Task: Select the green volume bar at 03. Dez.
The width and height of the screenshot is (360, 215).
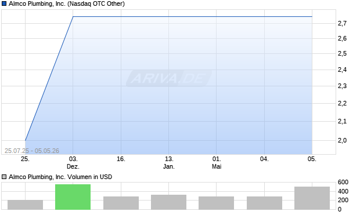Action: (73, 197)
